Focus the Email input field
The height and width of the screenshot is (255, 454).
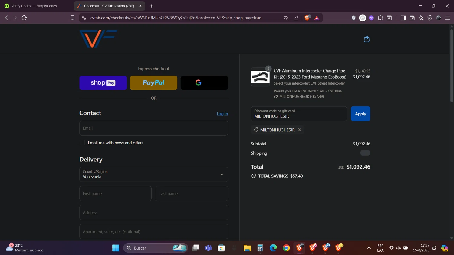click(153, 128)
